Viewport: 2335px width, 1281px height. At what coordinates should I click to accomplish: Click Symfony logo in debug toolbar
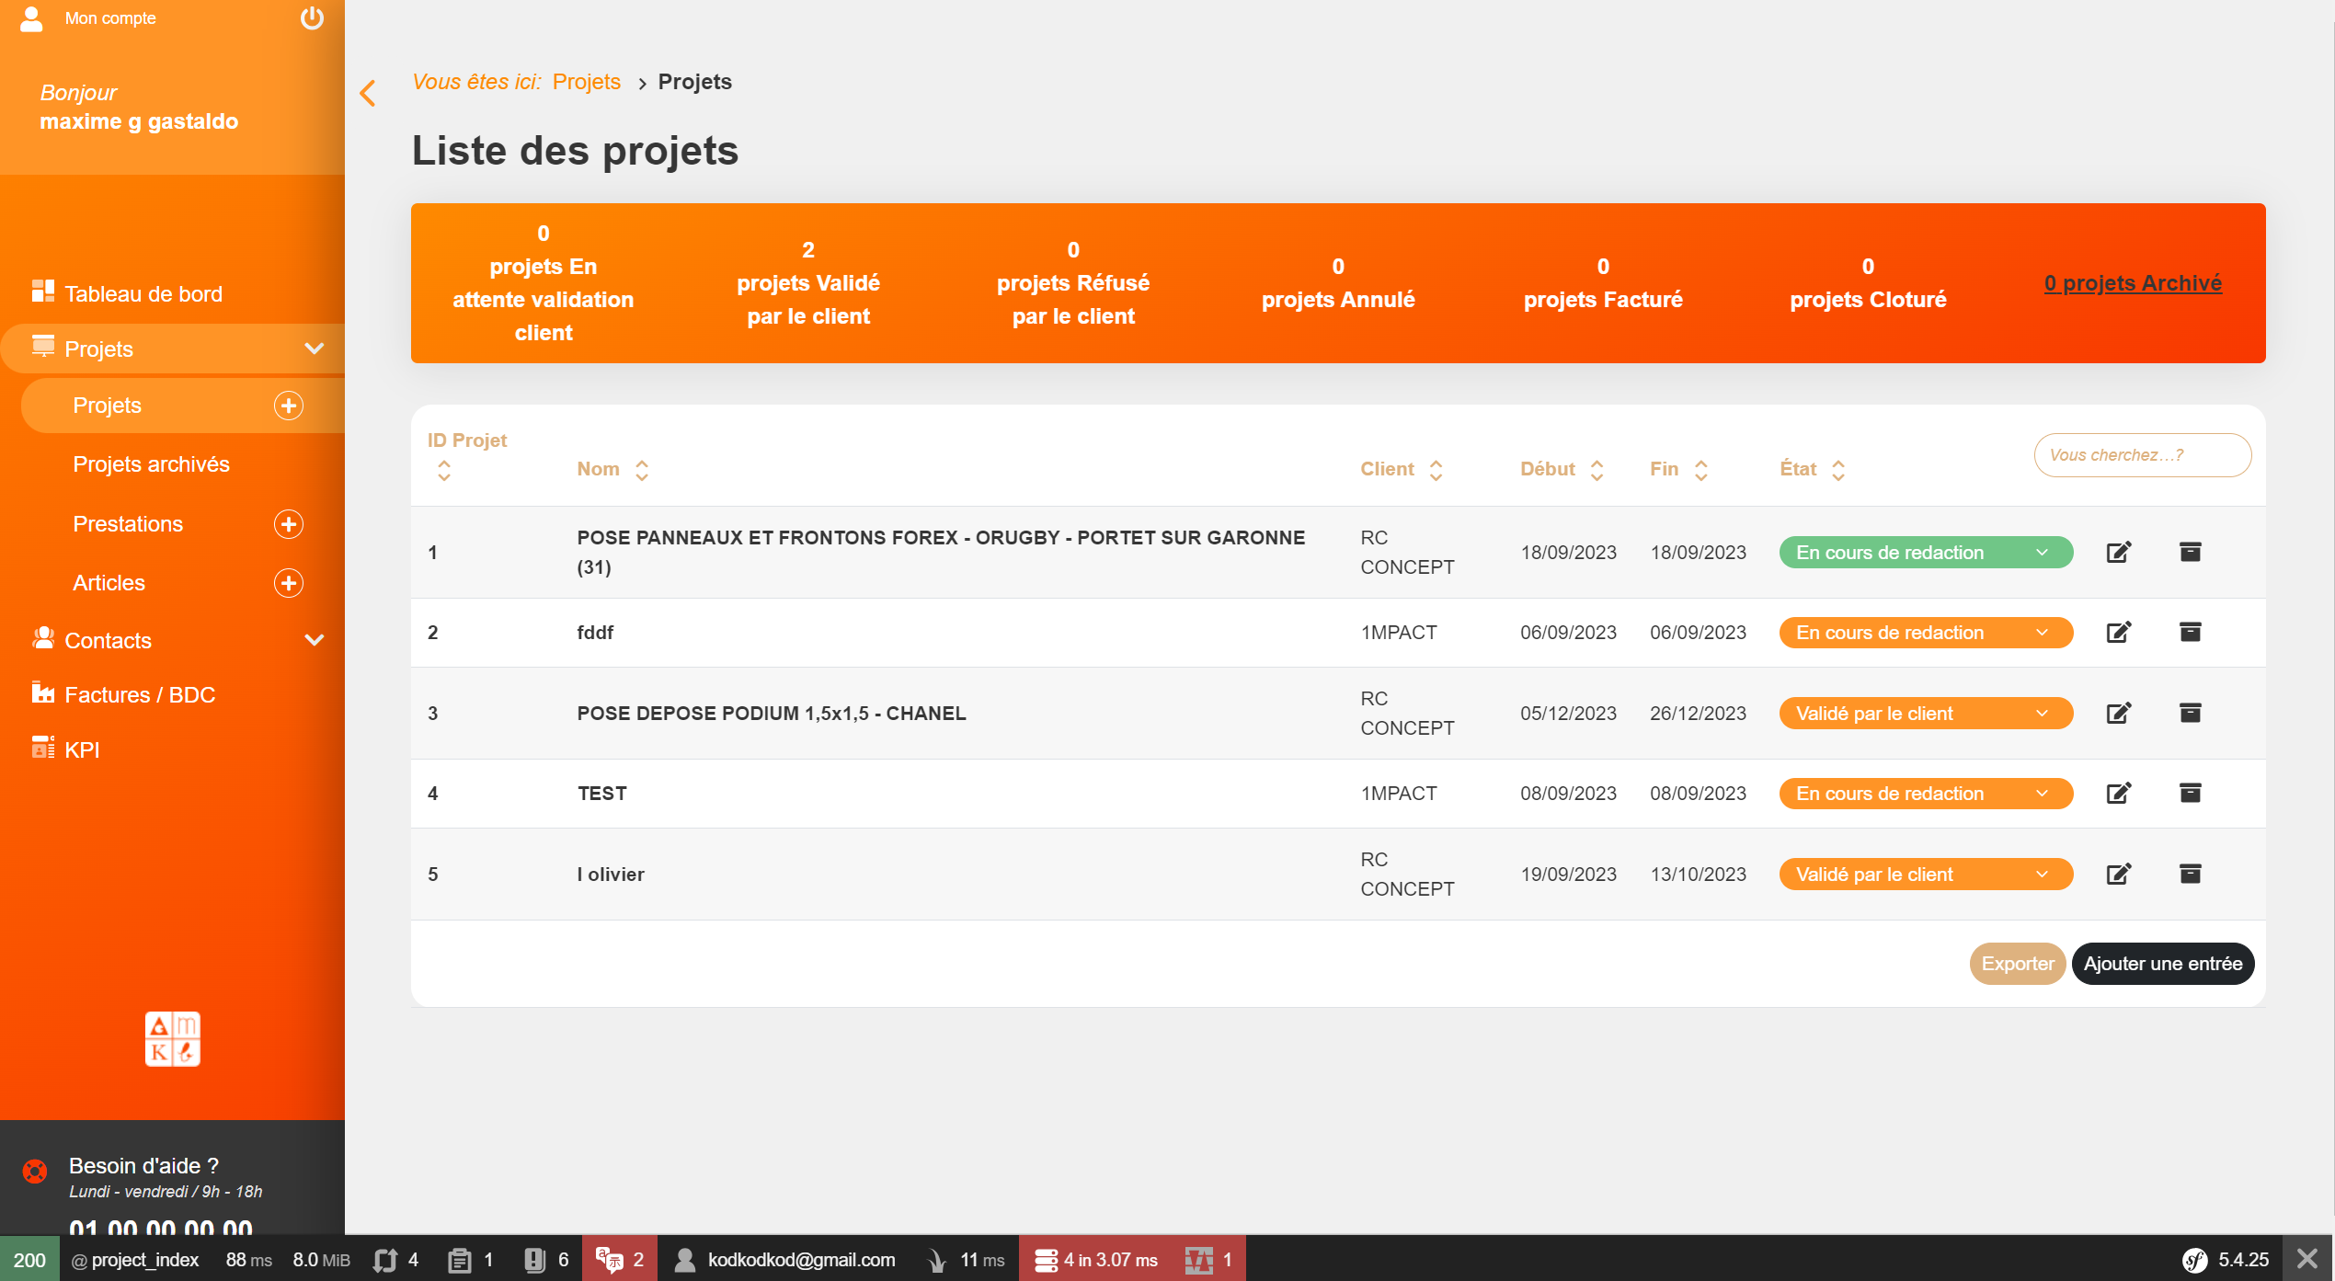2194,1260
